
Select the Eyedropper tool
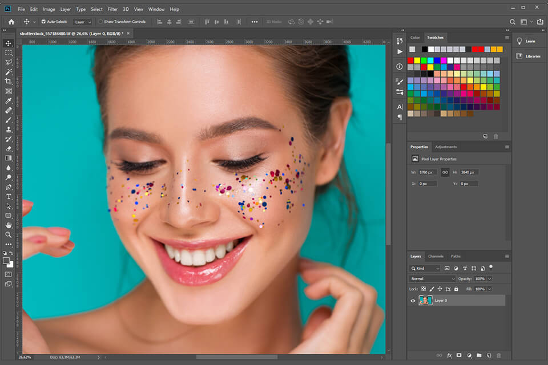(x=8, y=100)
